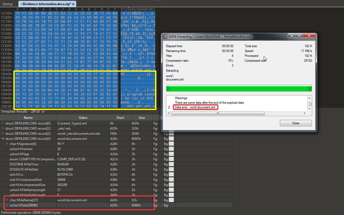The width and height of the screenshot is (344, 215).
Task: Switch to the Startup tab
Action: pyautogui.click(x=7, y=4)
